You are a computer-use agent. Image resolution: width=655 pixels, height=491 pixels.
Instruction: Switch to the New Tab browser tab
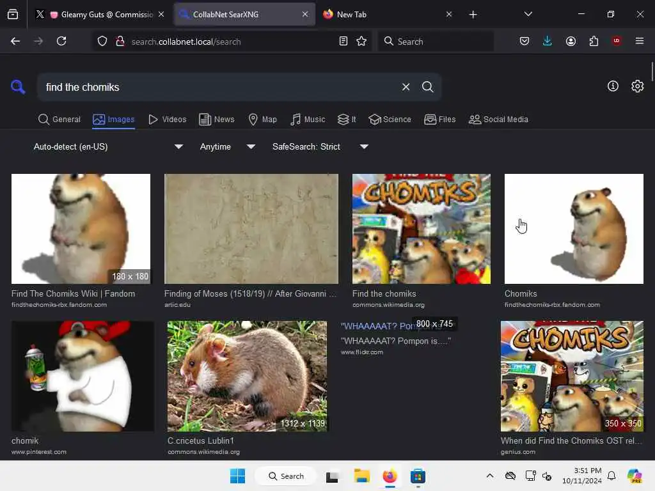coord(386,15)
